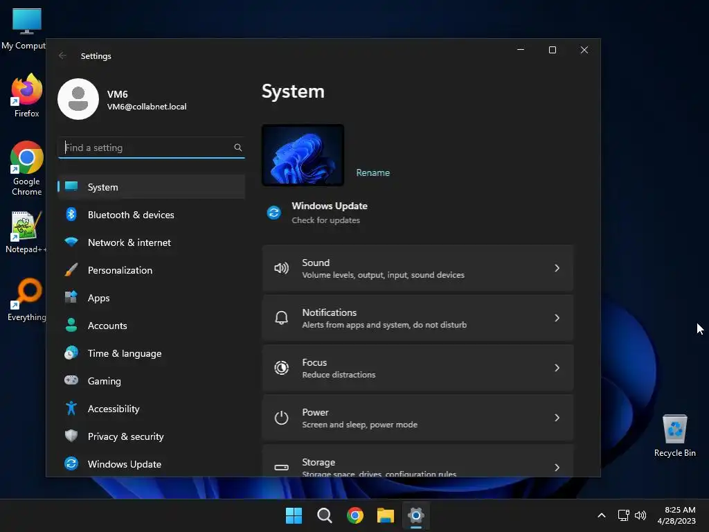Open the Windows Start menu
Screen dimensions: 709x532
click(294, 515)
